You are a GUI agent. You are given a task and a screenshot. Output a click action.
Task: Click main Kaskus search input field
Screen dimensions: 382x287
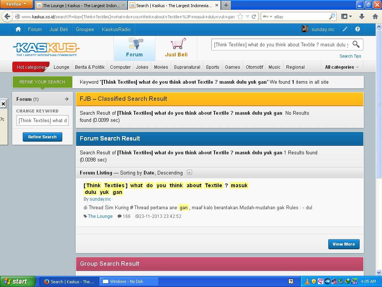(281, 45)
